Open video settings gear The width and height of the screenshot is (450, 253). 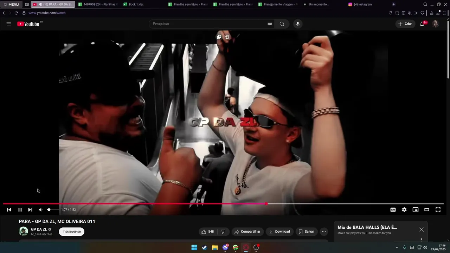[404, 210]
